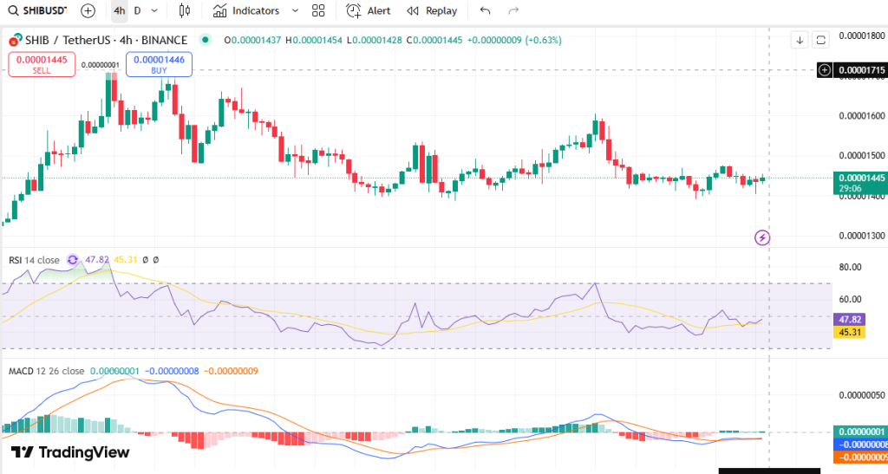888x474 pixels.
Task: Toggle the green market status dot
Action: point(205,40)
